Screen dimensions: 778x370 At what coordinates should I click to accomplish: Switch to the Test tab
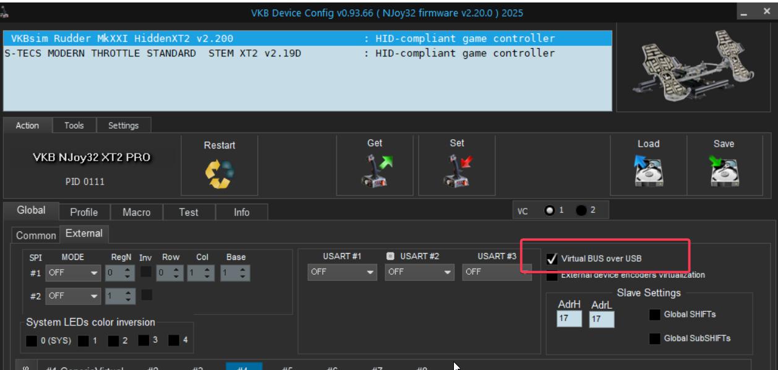[189, 212]
